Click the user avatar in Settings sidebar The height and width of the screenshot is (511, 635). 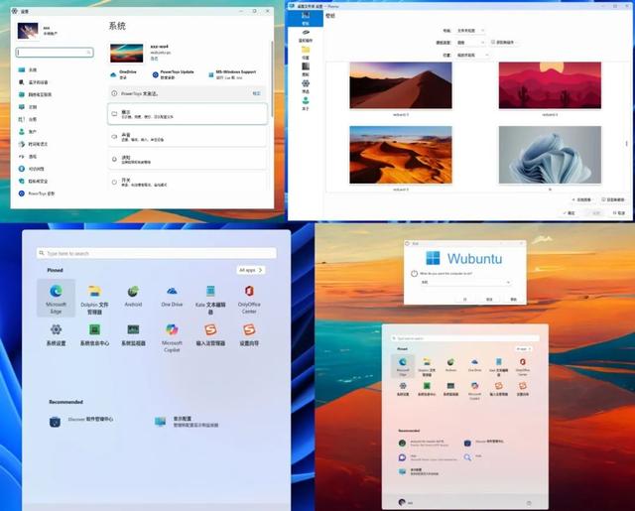tap(28, 31)
